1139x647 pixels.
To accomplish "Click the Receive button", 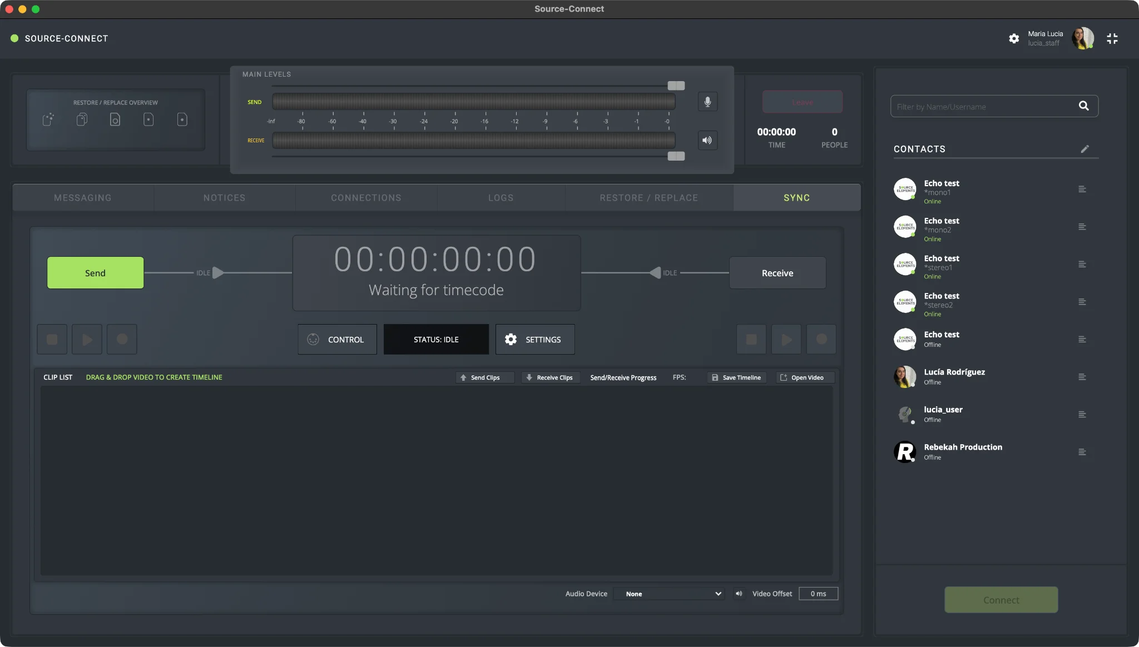I will 778,272.
